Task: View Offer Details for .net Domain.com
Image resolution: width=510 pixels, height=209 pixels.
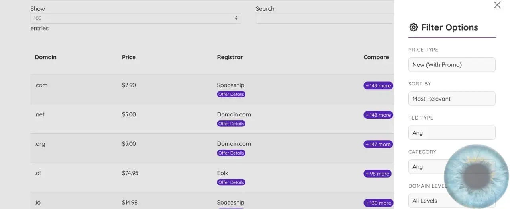Action: (231, 124)
